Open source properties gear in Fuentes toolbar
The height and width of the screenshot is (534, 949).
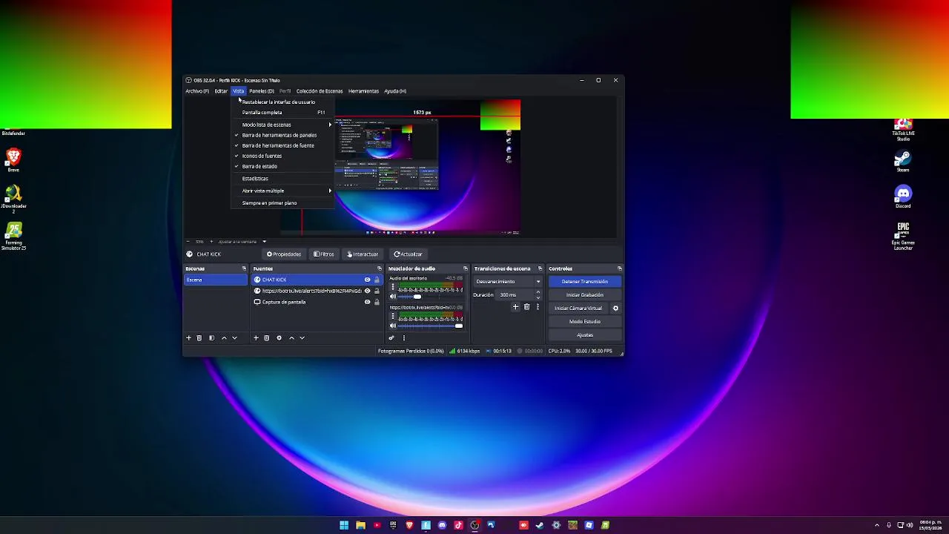[x=279, y=338]
